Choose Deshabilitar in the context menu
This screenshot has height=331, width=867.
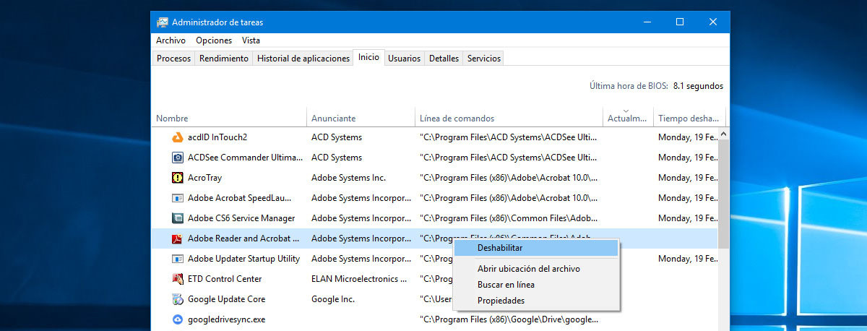coord(500,248)
